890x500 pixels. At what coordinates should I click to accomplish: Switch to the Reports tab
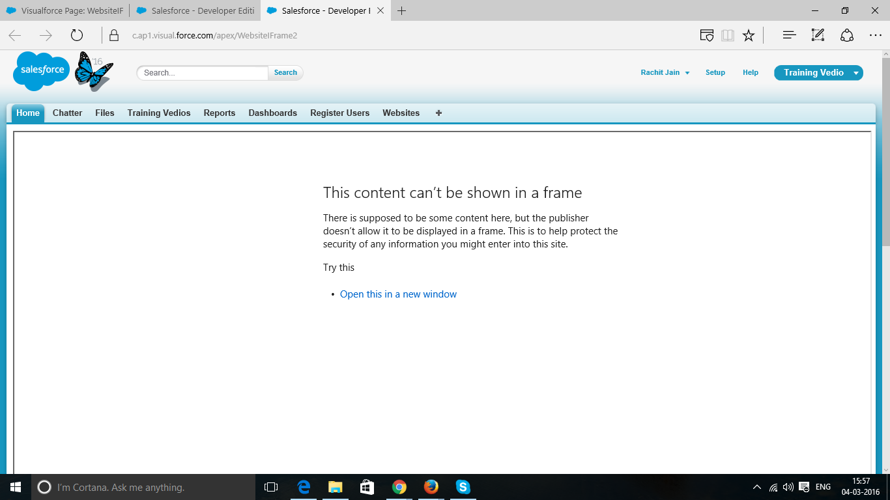tap(219, 113)
